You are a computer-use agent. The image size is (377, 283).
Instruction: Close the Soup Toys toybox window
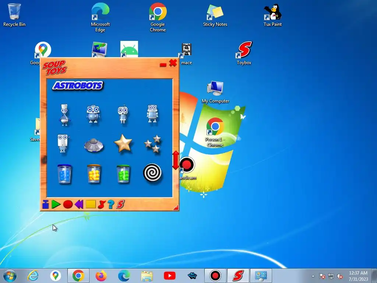173,63
